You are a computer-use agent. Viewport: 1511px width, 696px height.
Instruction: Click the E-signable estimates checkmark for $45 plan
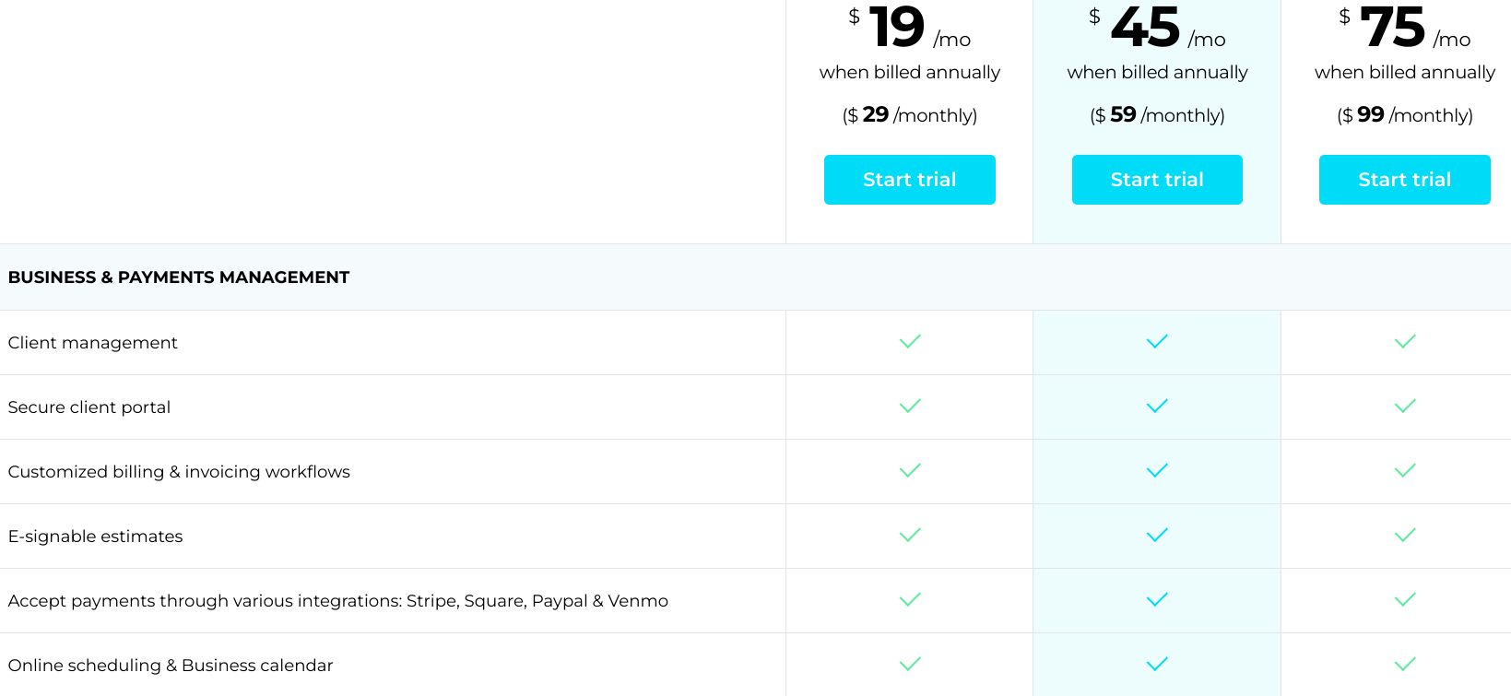(x=1156, y=536)
